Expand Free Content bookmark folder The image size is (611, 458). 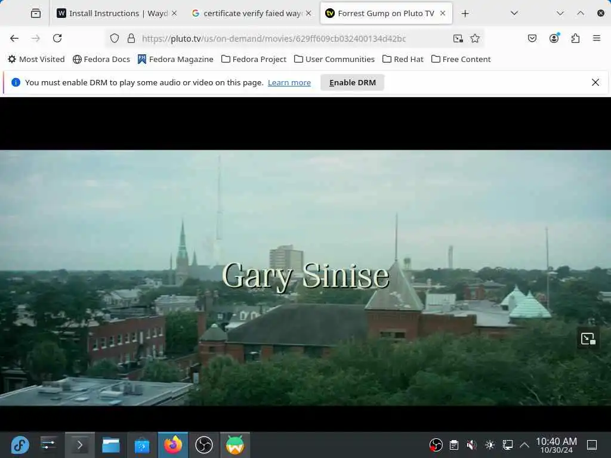461,59
